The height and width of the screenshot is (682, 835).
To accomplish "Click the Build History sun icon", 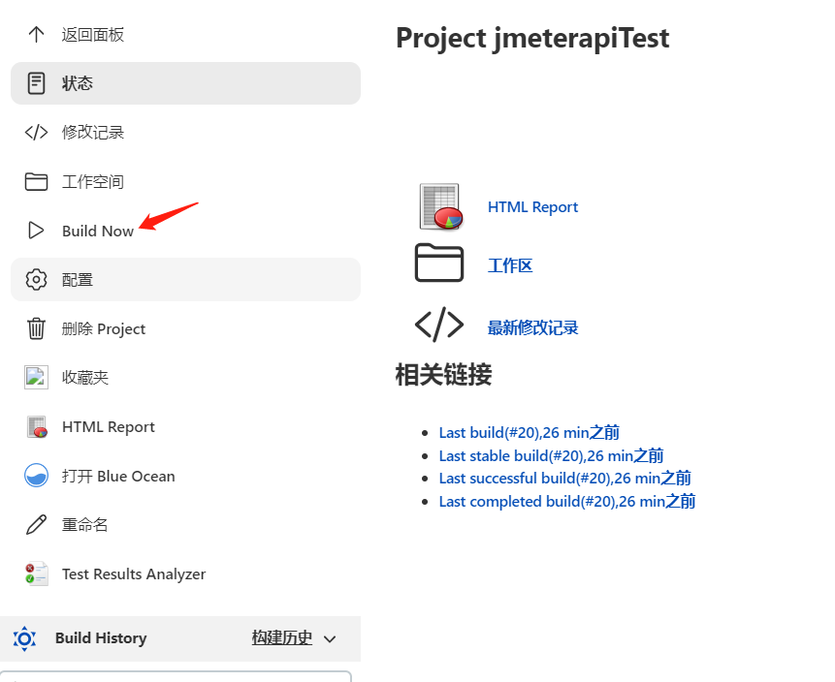I will tap(24, 638).
